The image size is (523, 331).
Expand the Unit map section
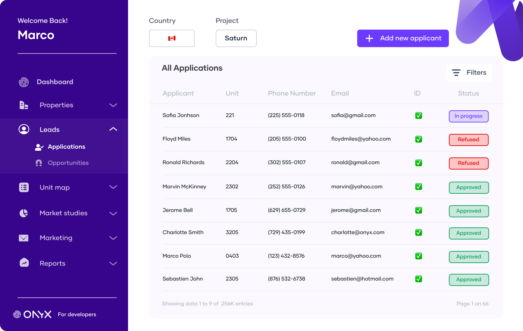(113, 187)
